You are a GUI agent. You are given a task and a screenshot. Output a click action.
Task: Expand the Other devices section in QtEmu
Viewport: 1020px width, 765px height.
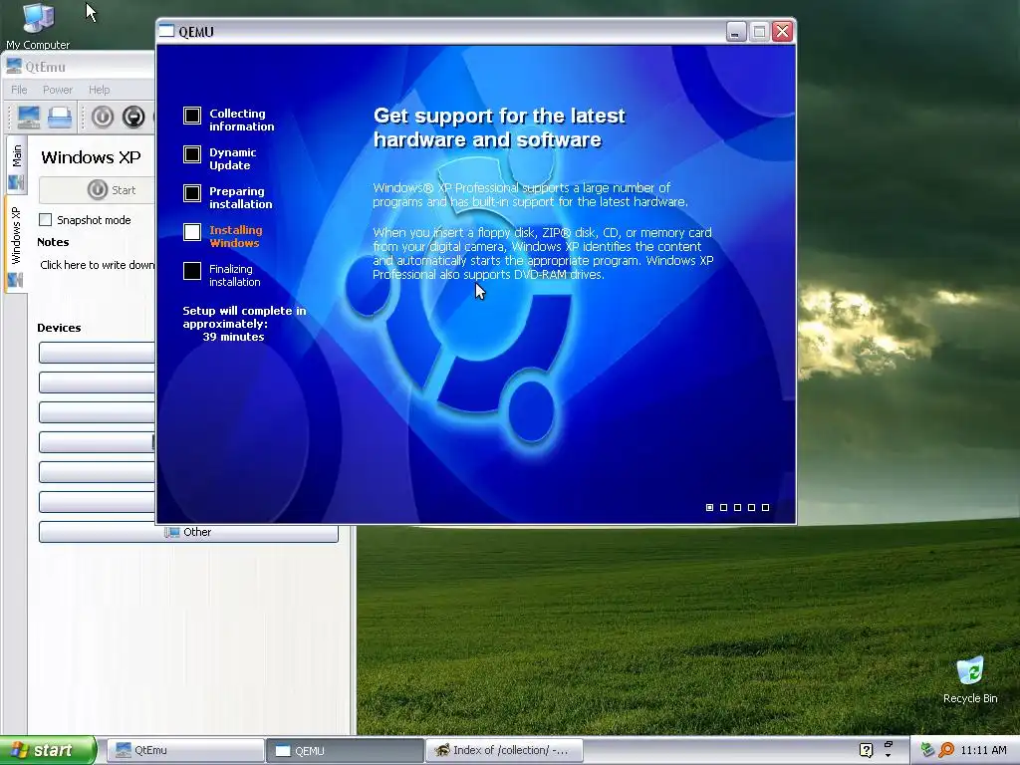click(x=188, y=532)
